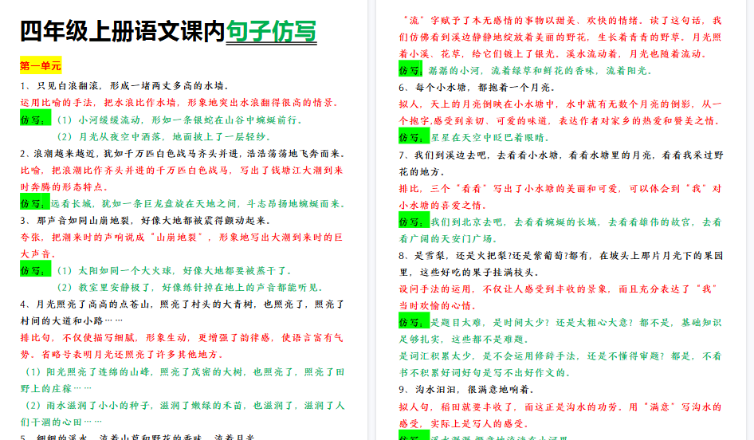Screen dimensions: 754x440
Task: Click the red line starting ""流"字赋予了本无感情的事物"
Action: point(562,21)
